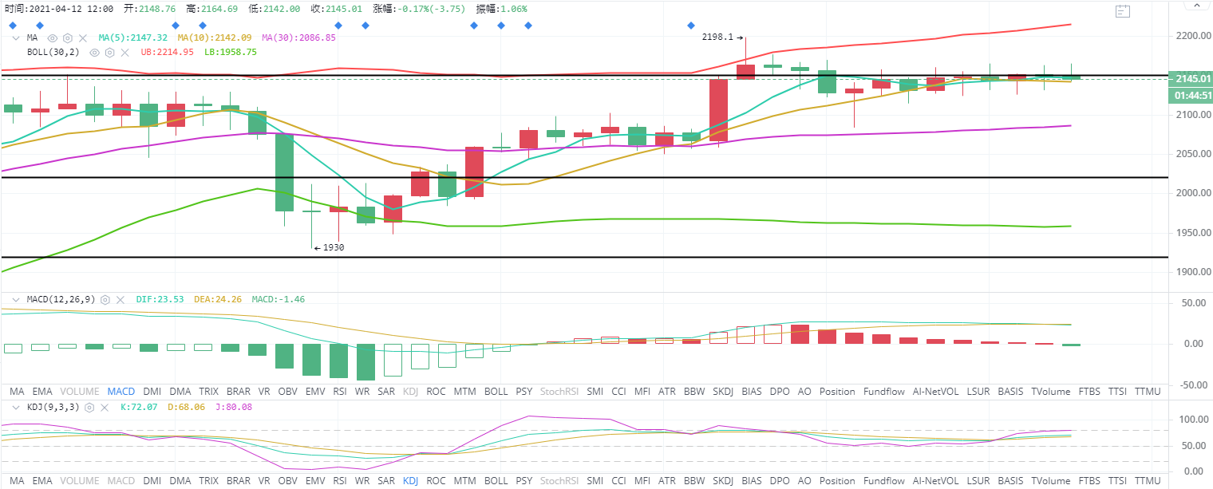This screenshot has height=489, width=1213.
Task: Select TVolume tab in the bottom row
Action: pos(1050,481)
